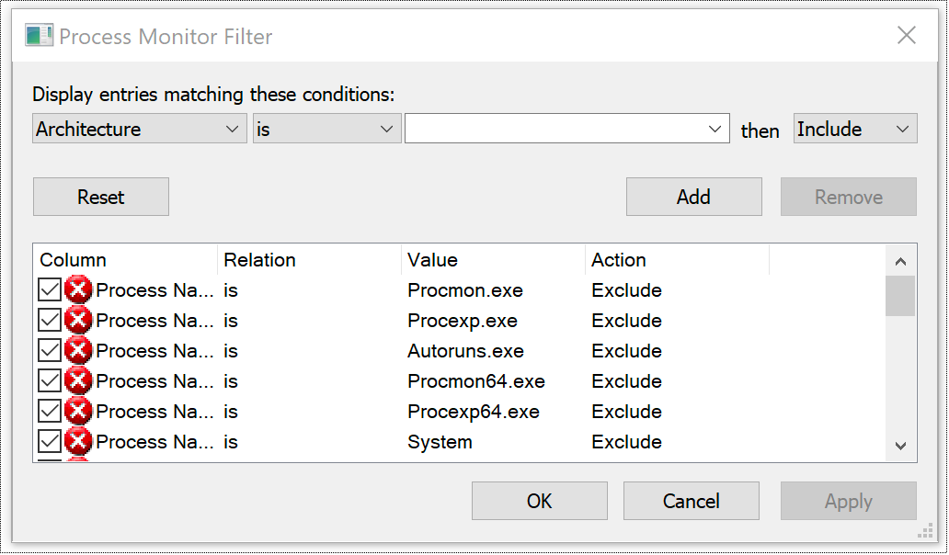Click 'is' relation in the Procmon.exe row

click(x=231, y=290)
